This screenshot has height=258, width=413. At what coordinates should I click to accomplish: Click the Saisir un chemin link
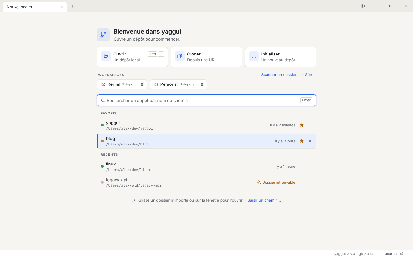click(x=264, y=200)
